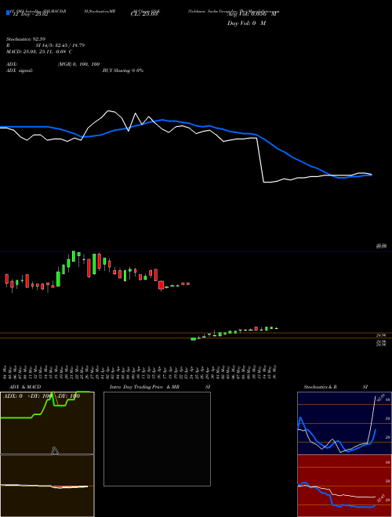Screen dimensions: 392x517
Task: Click the tallest green candlestick at the price peak
Action: [74, 256]
